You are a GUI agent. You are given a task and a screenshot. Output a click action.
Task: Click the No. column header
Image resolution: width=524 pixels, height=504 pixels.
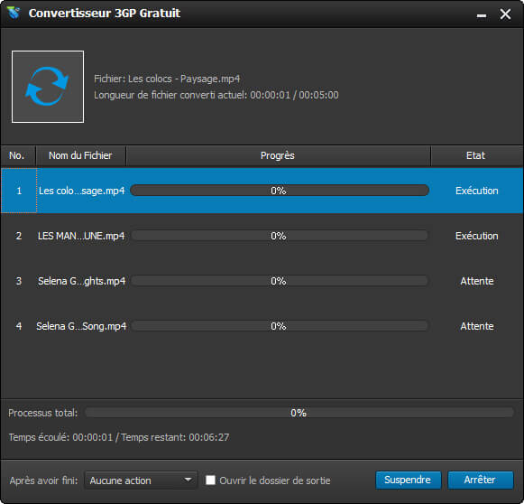[17, 155]
